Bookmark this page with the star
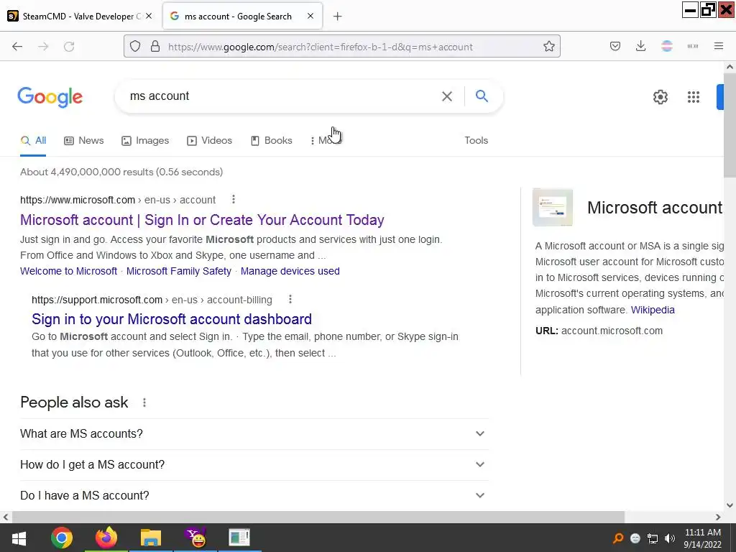The width and height of the screenshot is (736, 552). [x=548, y=46]
